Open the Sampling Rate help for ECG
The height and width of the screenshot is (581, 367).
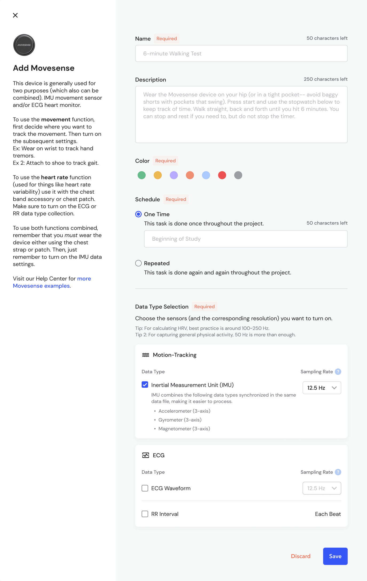pyautogui.click(x=338, y=472)
